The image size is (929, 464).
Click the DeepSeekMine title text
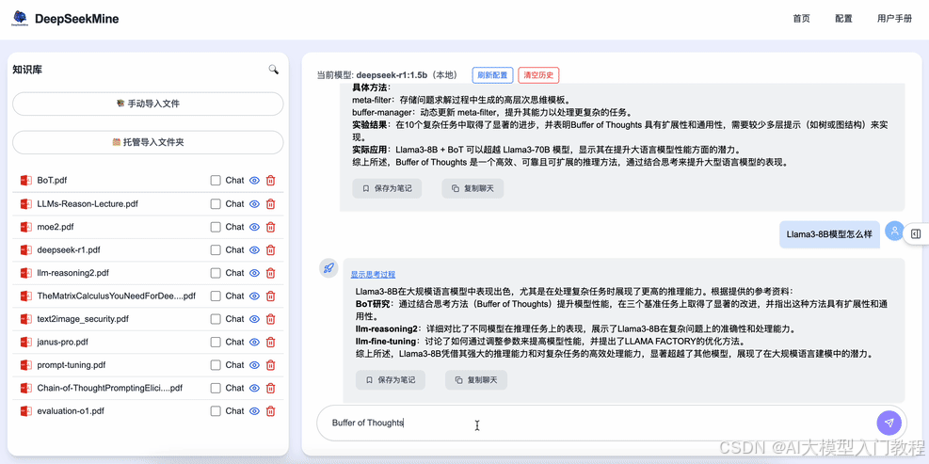76,19
